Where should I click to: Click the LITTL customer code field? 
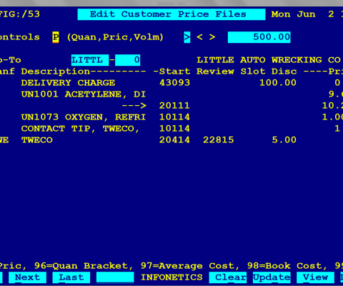[x=90, y=60]
